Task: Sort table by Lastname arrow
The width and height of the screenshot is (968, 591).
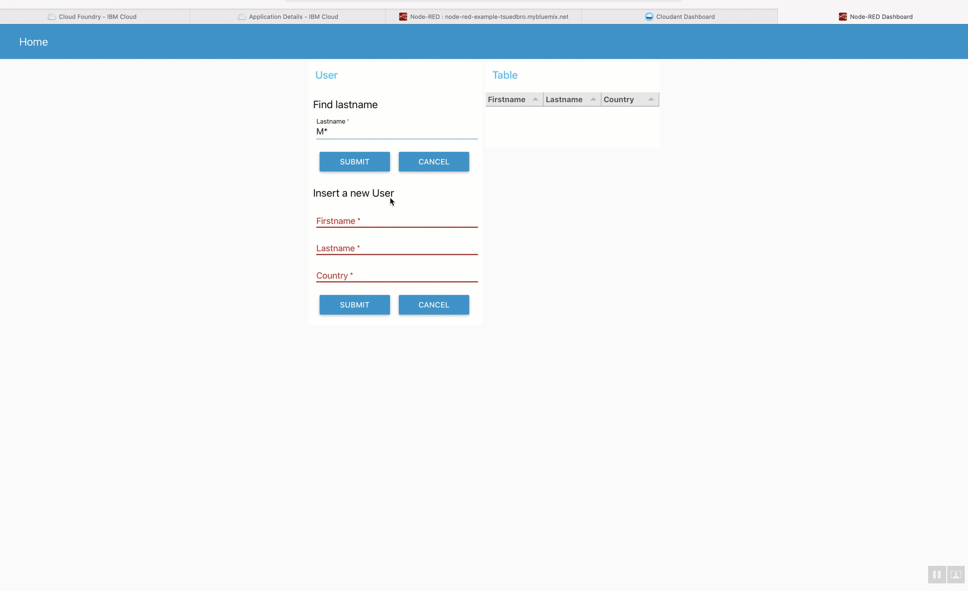Action: [593, 99]
